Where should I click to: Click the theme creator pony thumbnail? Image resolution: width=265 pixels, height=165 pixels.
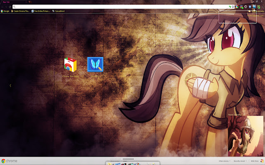coord(246,136)
